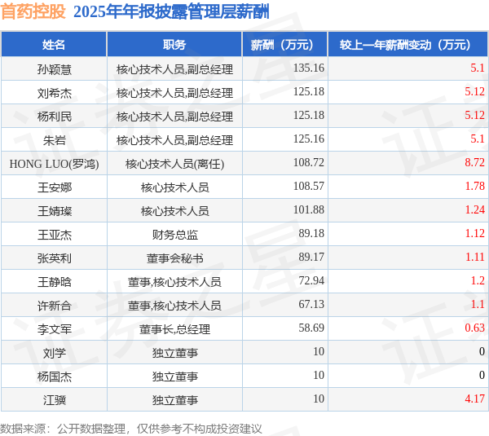Click the salary value 89.18
The width and height of the screenshot is (489, 436).
[311, 233]
